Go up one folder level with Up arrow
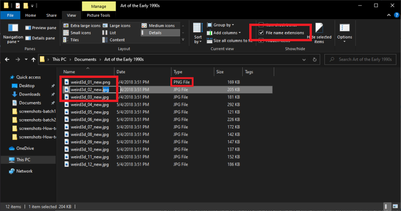401x211 pixels. (x=33, y=59)
